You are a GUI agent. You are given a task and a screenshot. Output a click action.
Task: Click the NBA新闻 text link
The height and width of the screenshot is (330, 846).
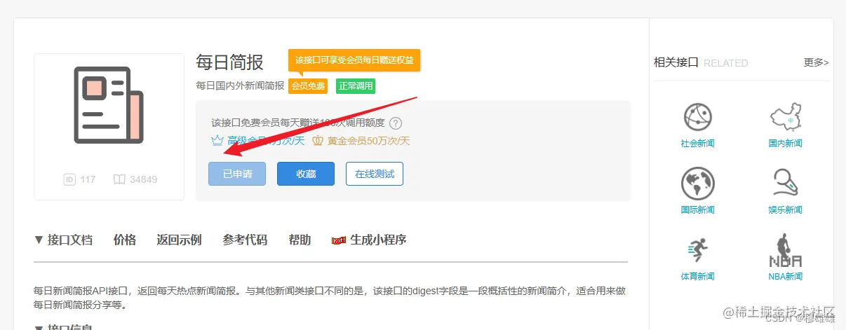785,276
